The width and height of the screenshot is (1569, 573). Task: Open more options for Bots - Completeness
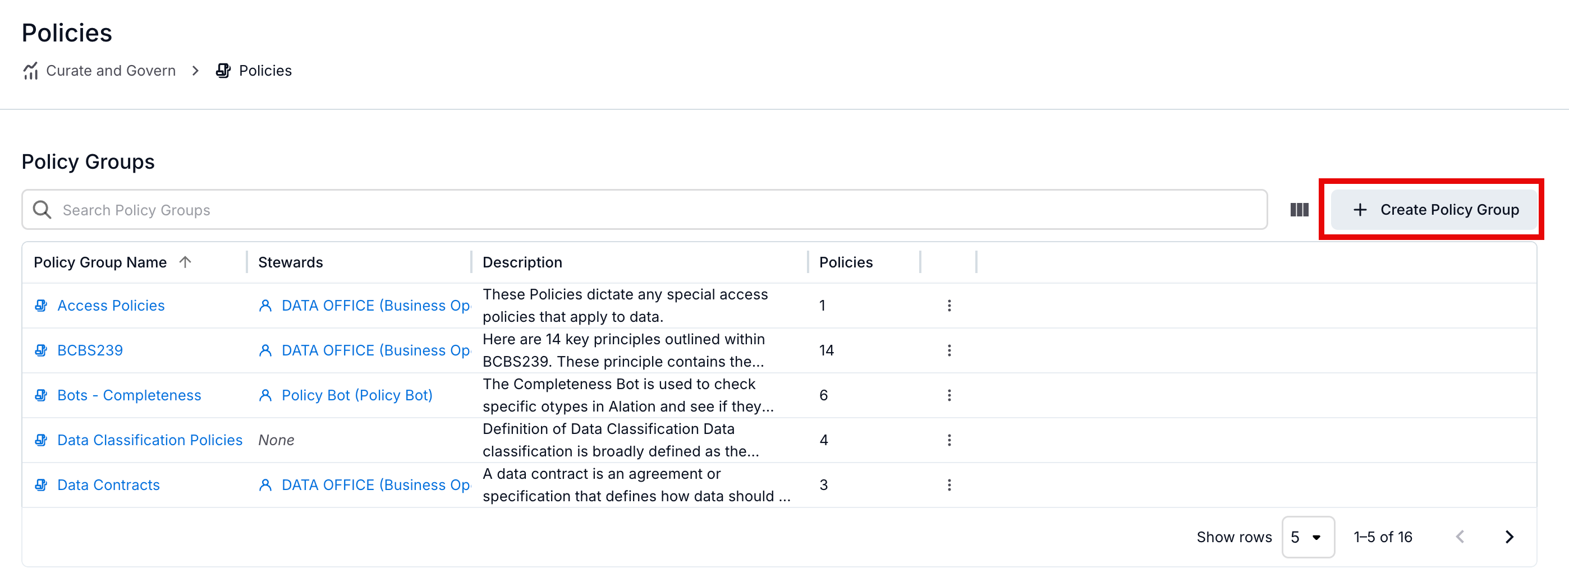click(949, 395)
